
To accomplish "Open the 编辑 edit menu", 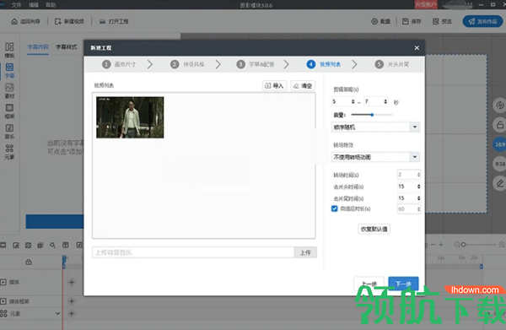I will pyautogui.click(x=33, y=5).
